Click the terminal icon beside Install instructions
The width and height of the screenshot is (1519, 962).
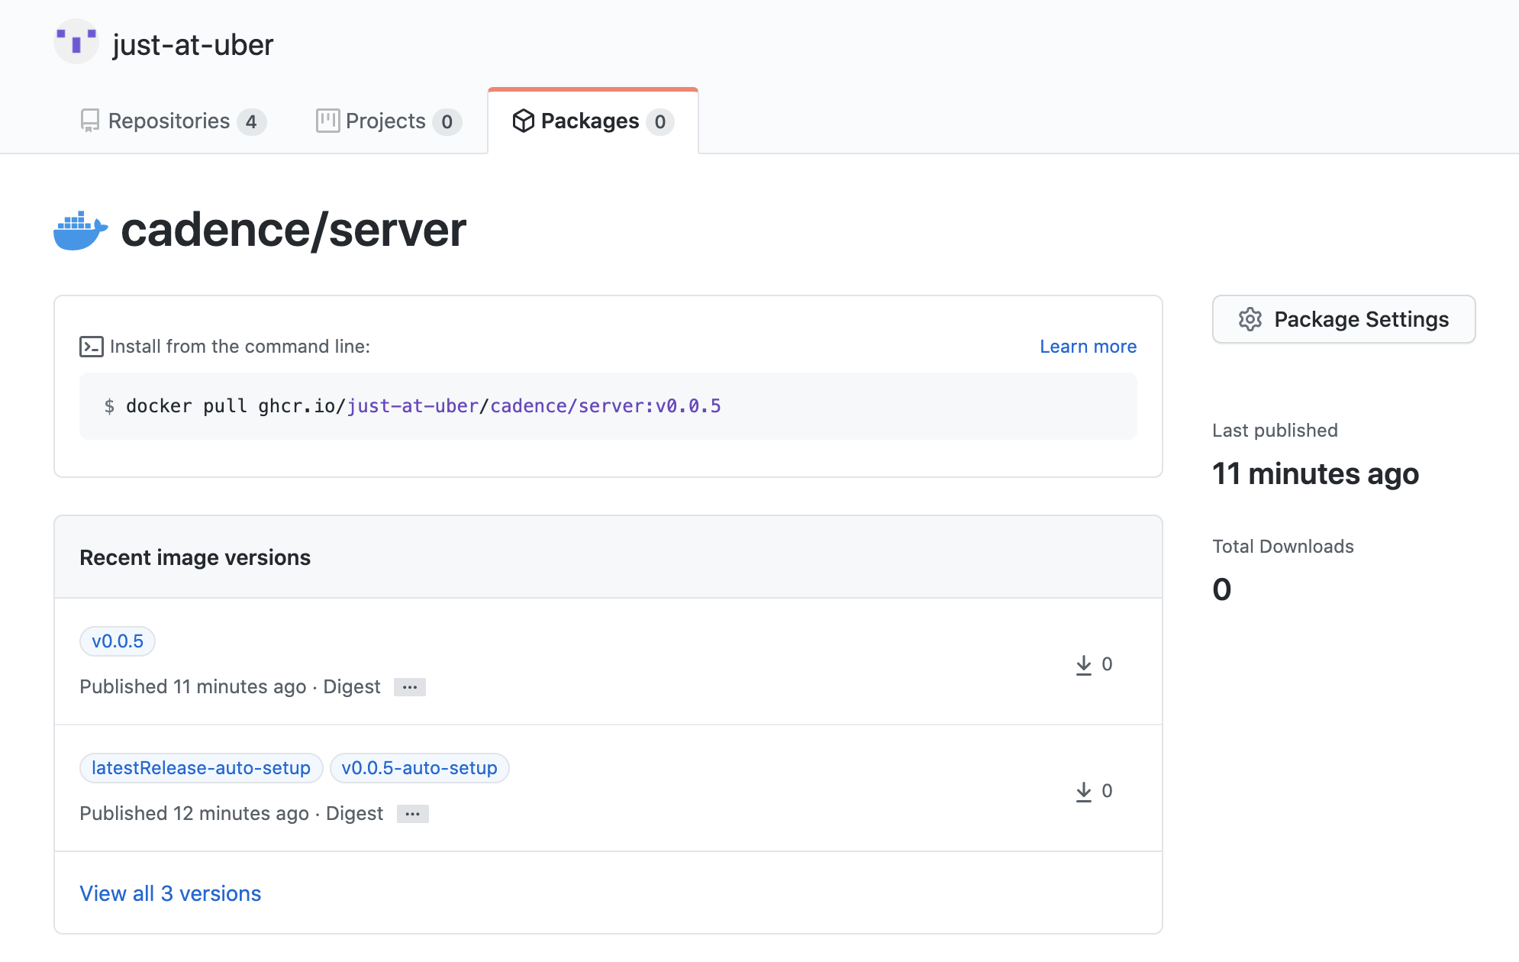[x=91, y=347]
